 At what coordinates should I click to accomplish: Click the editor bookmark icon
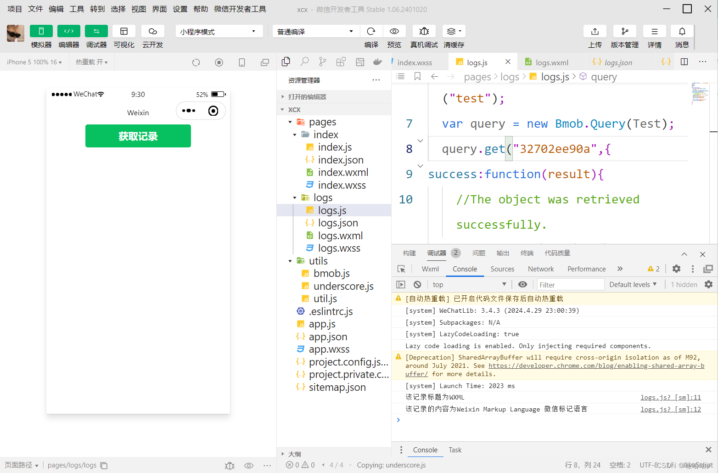coord(417,76)
